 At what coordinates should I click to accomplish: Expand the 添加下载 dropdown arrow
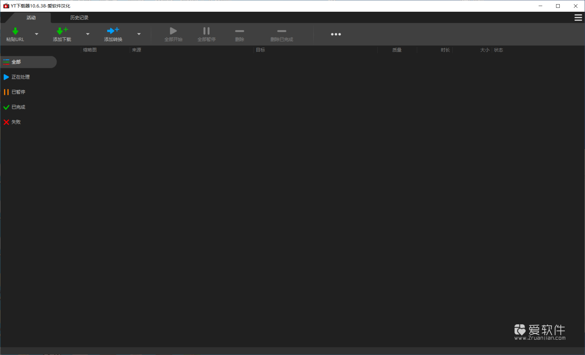coord(88,34)
